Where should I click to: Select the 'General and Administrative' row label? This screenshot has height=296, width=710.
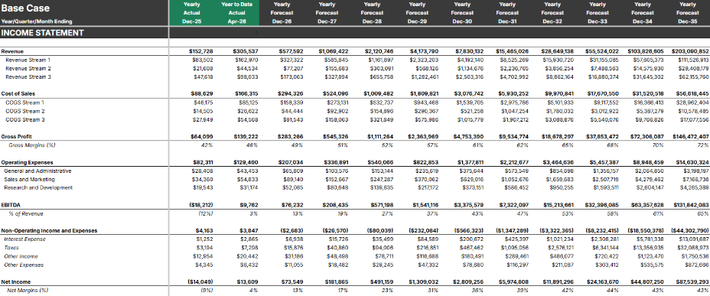(38, 171)
